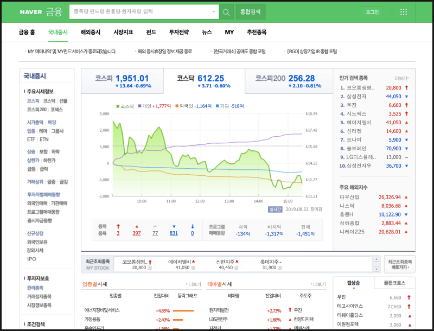Click blue 기관 legend swatch
The height and width of the screenshot is (331, 434).
click(218, 106)
